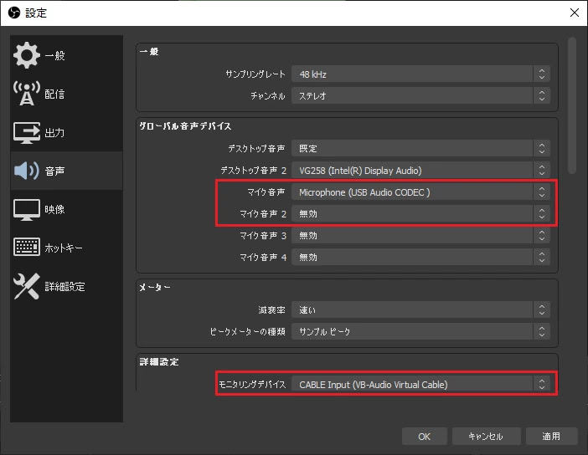The image size is (588, 455).
Task: Click the 適用 button
Action: pos(551,437)
